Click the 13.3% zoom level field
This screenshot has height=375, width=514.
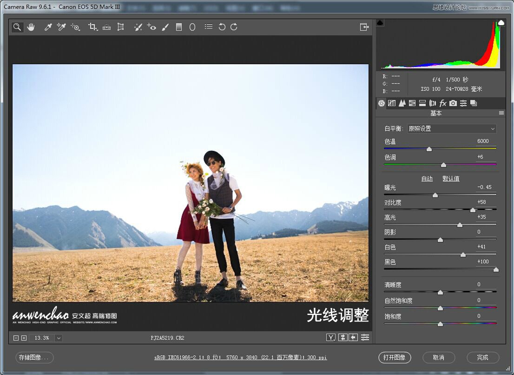(x=42, y=338)
